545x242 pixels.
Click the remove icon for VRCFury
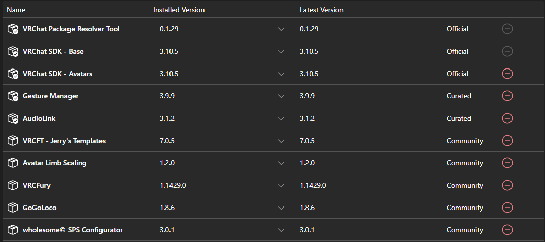[507, 185]
